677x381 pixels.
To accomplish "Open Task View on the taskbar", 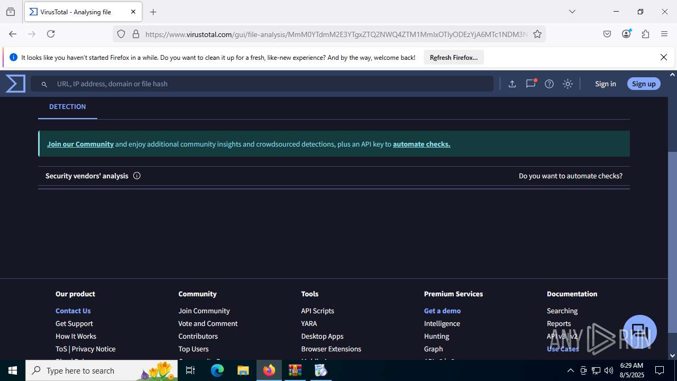I will [190, 370].
